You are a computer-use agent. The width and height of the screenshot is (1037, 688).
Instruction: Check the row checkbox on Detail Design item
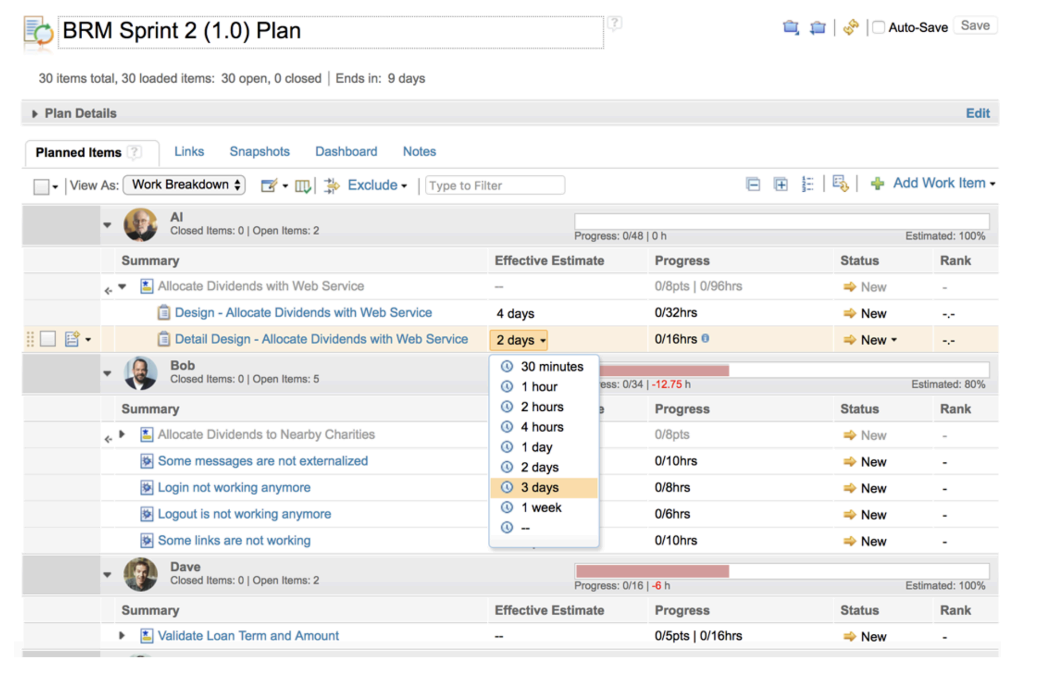[48, 339]
